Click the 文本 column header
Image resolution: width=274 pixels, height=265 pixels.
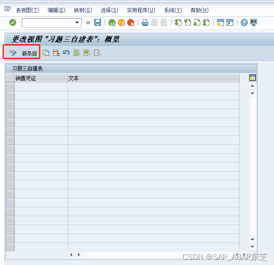click(x=154, y=78)
